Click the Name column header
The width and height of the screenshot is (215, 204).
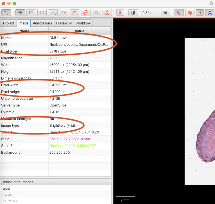[x=24, y=31]
